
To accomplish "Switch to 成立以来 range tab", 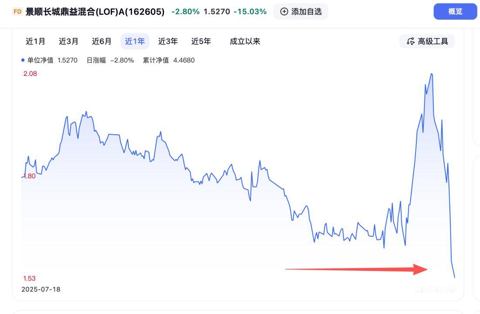I will (245, 41).
